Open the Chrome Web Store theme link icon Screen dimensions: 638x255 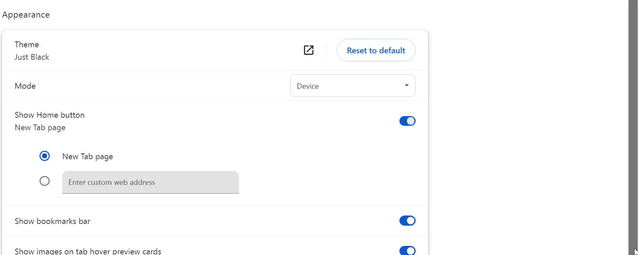pyautogui.click(x=309, y=50)
